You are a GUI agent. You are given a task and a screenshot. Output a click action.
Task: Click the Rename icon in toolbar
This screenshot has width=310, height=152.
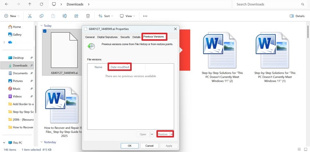65,16
